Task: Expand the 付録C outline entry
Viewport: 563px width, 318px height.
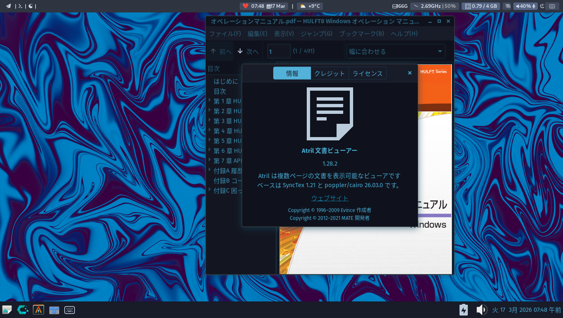Action: (210, 190)
